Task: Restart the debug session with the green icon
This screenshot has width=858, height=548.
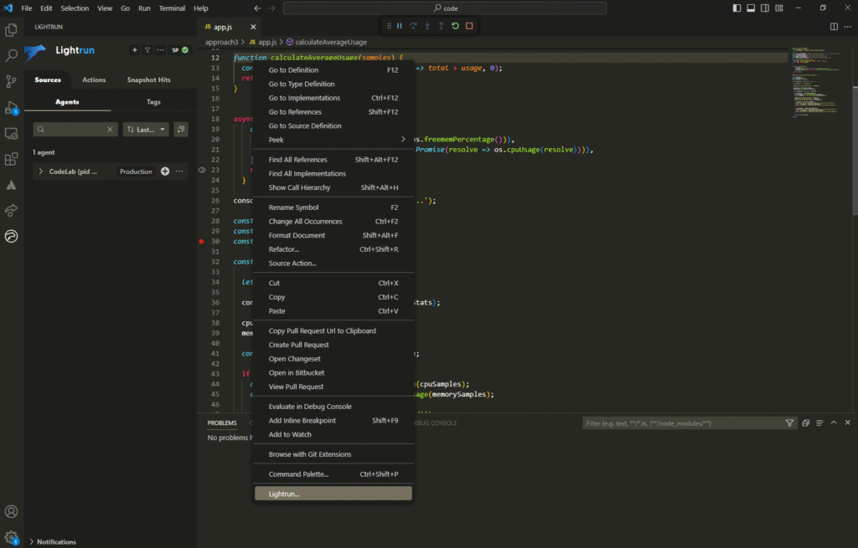Action: coord(456,26)
